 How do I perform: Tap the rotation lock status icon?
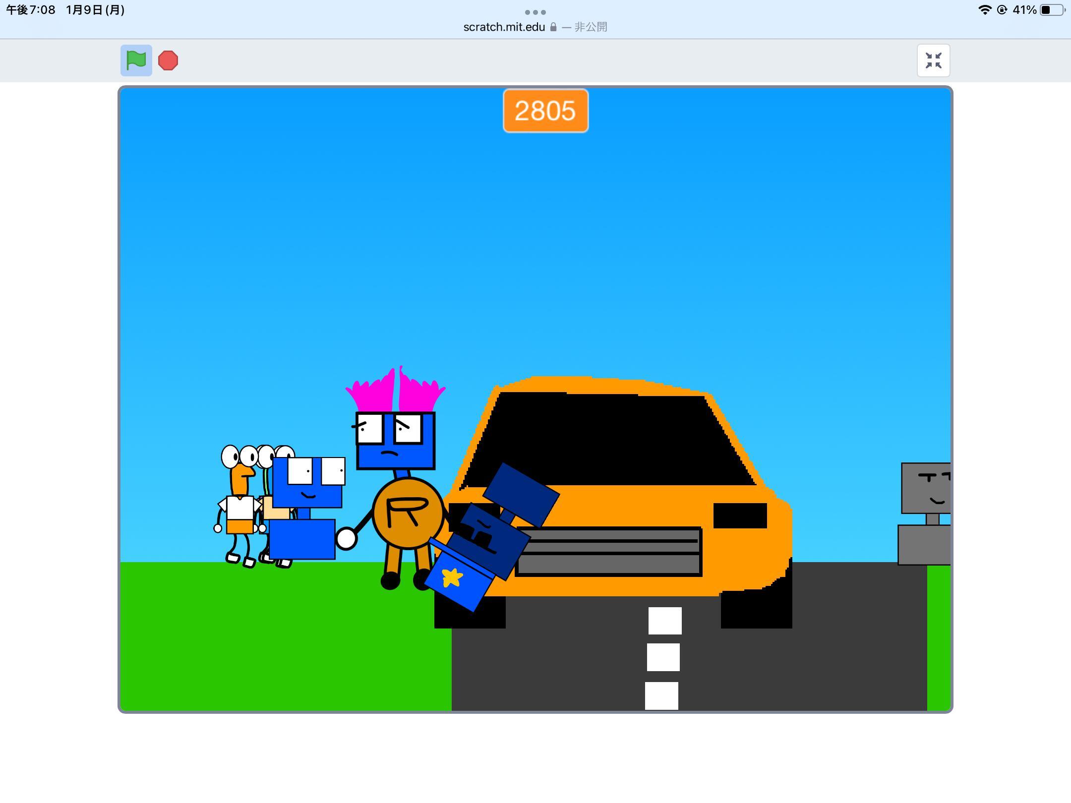1002,10
